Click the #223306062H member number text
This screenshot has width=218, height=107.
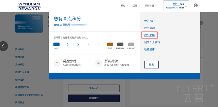tap(172, 8)
